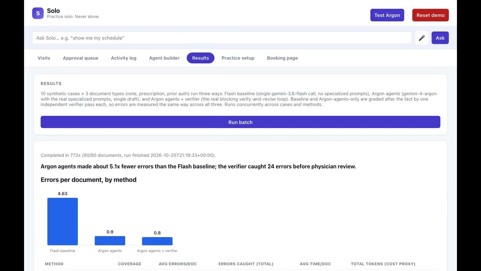Switch to the Approval queue tab
The height and width of the screenshot is (271, 481).
pos(80,58)
